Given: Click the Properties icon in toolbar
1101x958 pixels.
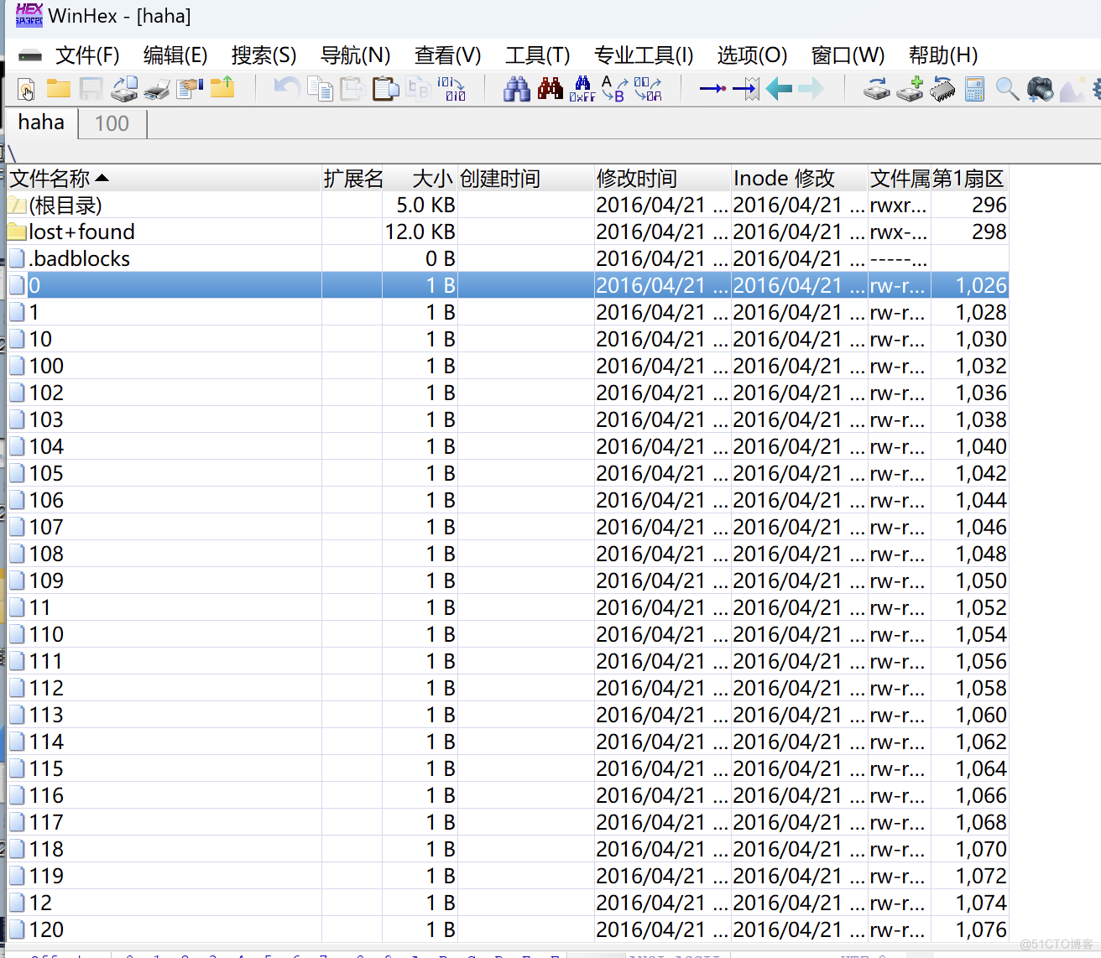Looking at the screenshot, I should tap(190, 89).
